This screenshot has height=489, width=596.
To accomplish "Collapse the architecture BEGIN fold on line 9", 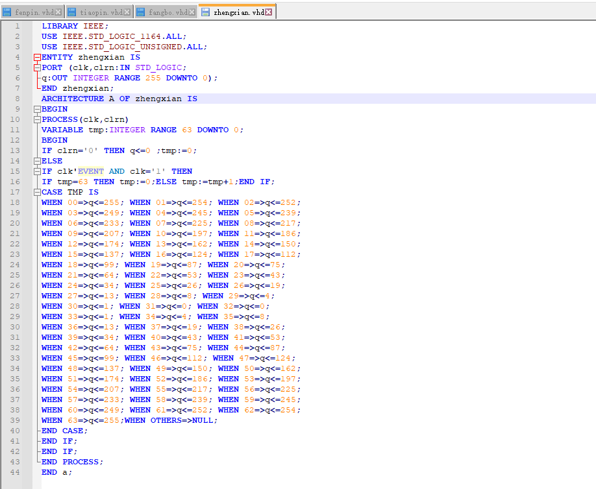I will 37,109.
